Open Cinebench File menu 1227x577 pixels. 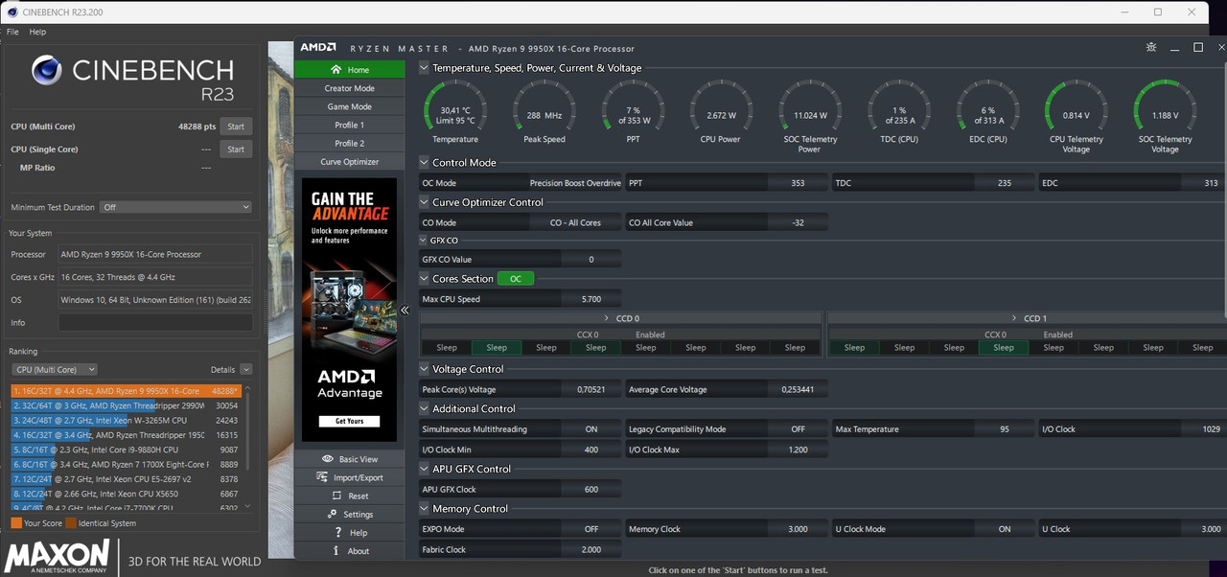(x=12, y=32)
